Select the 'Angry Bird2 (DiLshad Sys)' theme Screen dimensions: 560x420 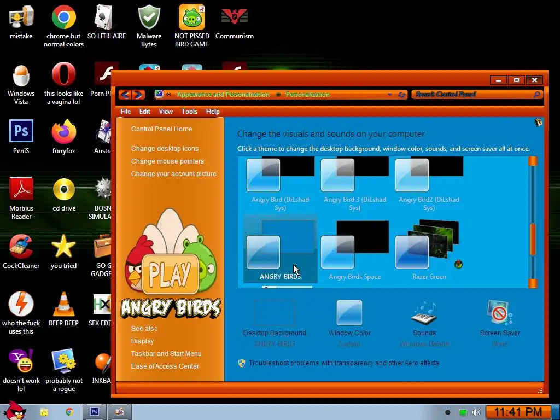click(x=429, y=184)
